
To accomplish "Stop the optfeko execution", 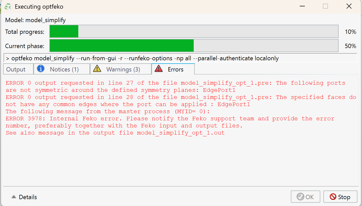I will click(x=340, y=197).
